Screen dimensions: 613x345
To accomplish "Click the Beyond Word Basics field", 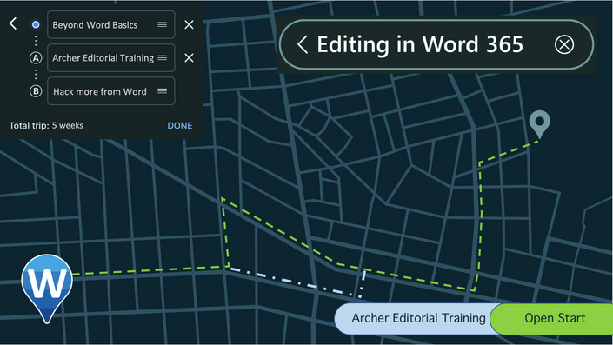I will pos(111,24).
